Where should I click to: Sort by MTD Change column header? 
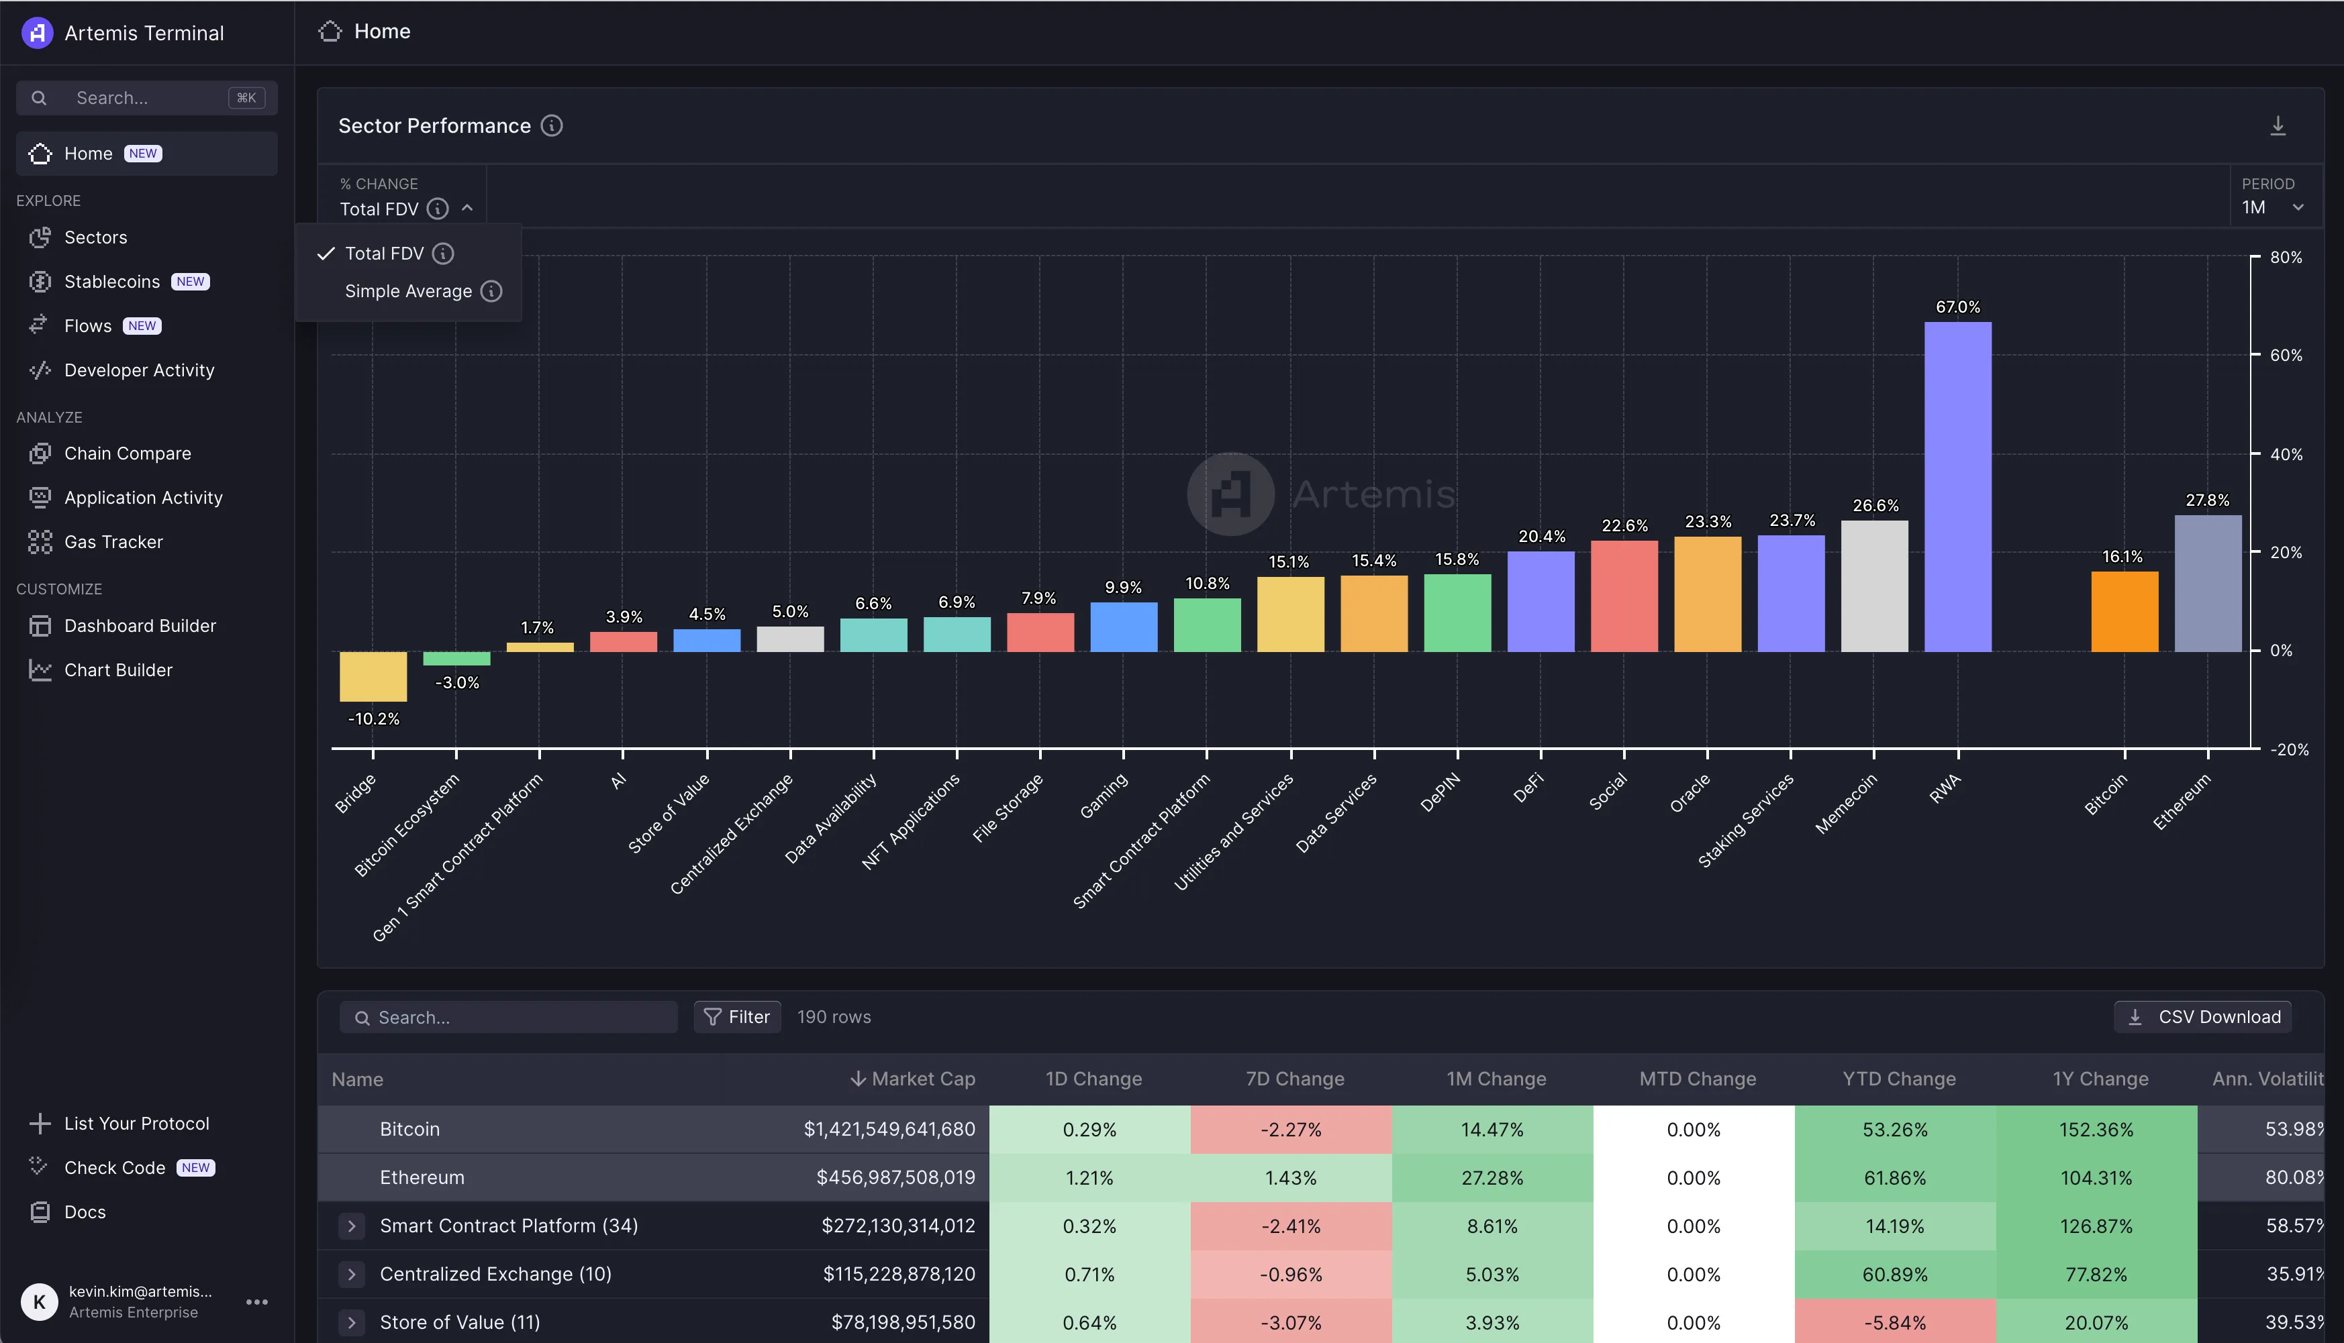[1697, 1079]
